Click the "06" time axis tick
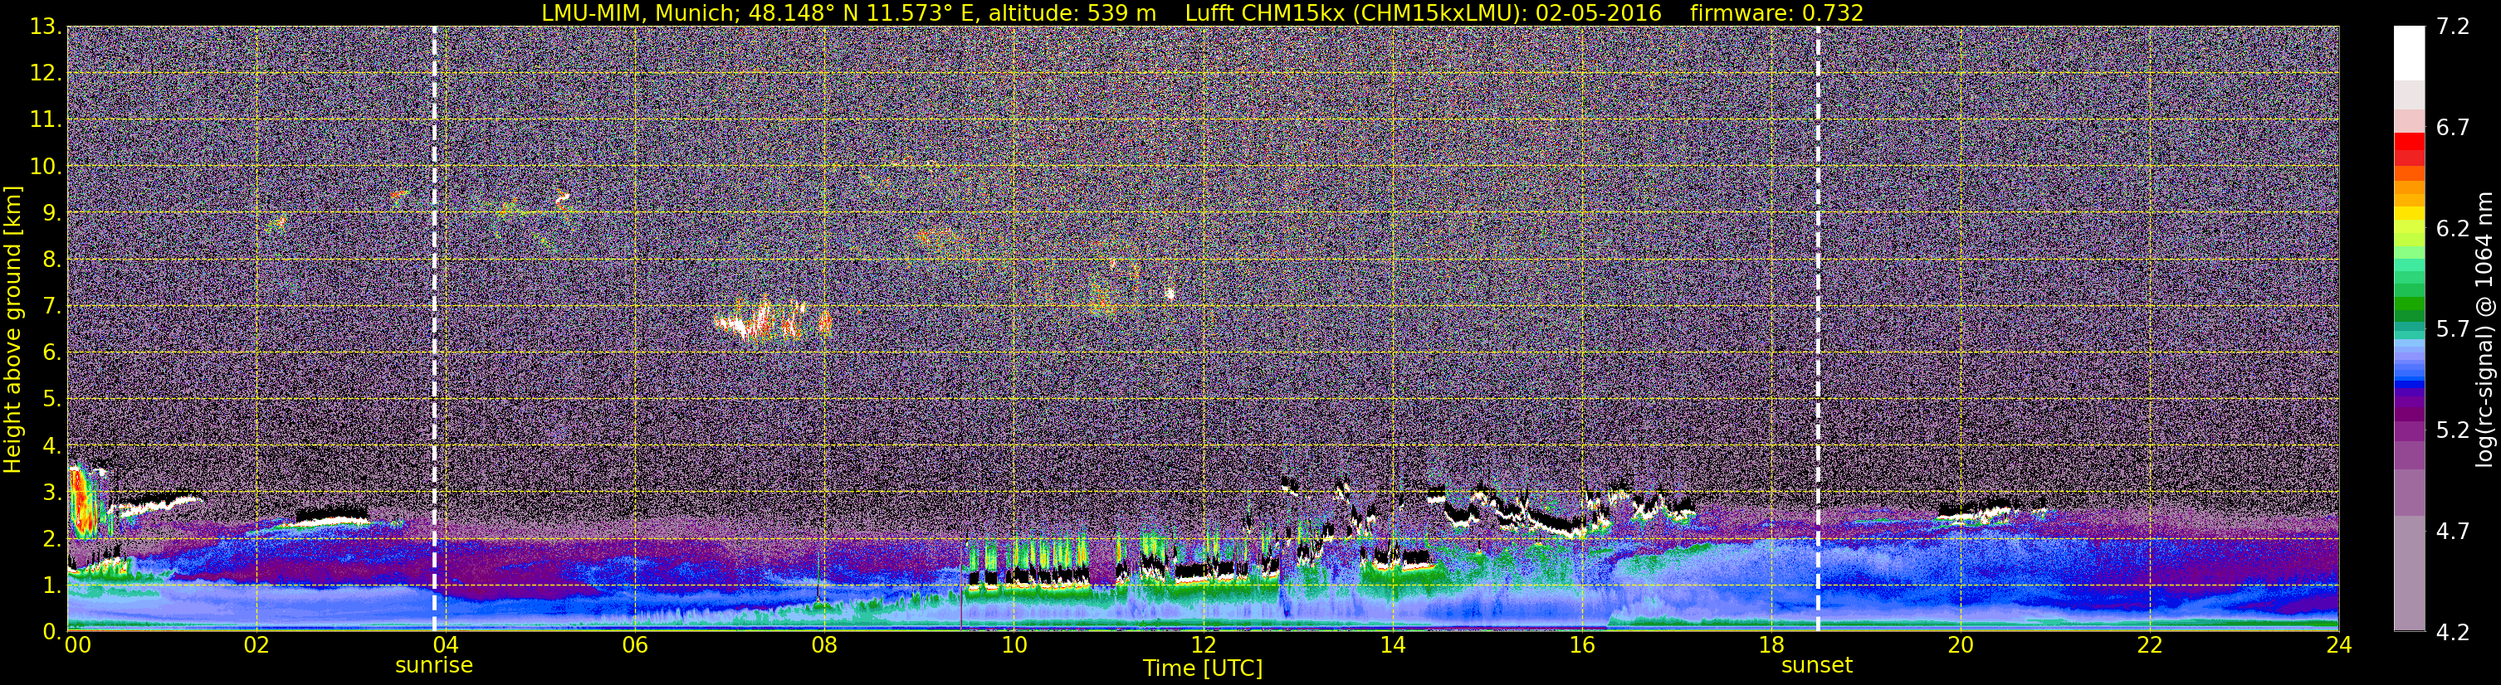 pos(635,645)
